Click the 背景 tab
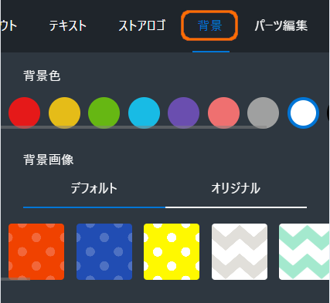The height and width of the screenshot is (303, 330). point(210,25)
